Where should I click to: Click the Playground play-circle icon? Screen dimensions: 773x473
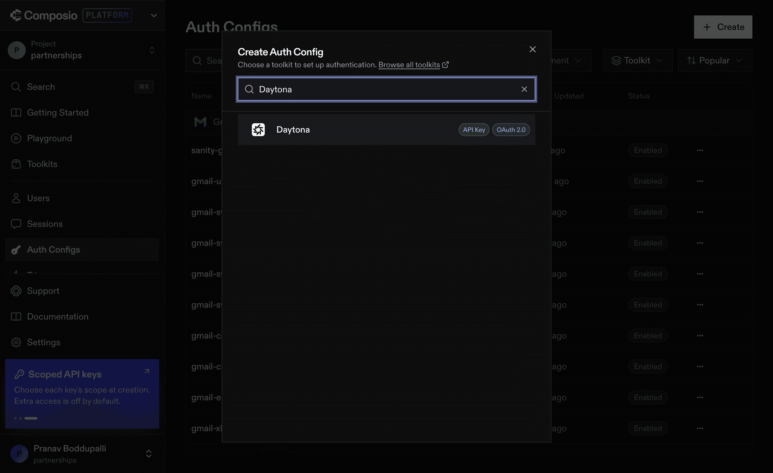tap(16, 138)
